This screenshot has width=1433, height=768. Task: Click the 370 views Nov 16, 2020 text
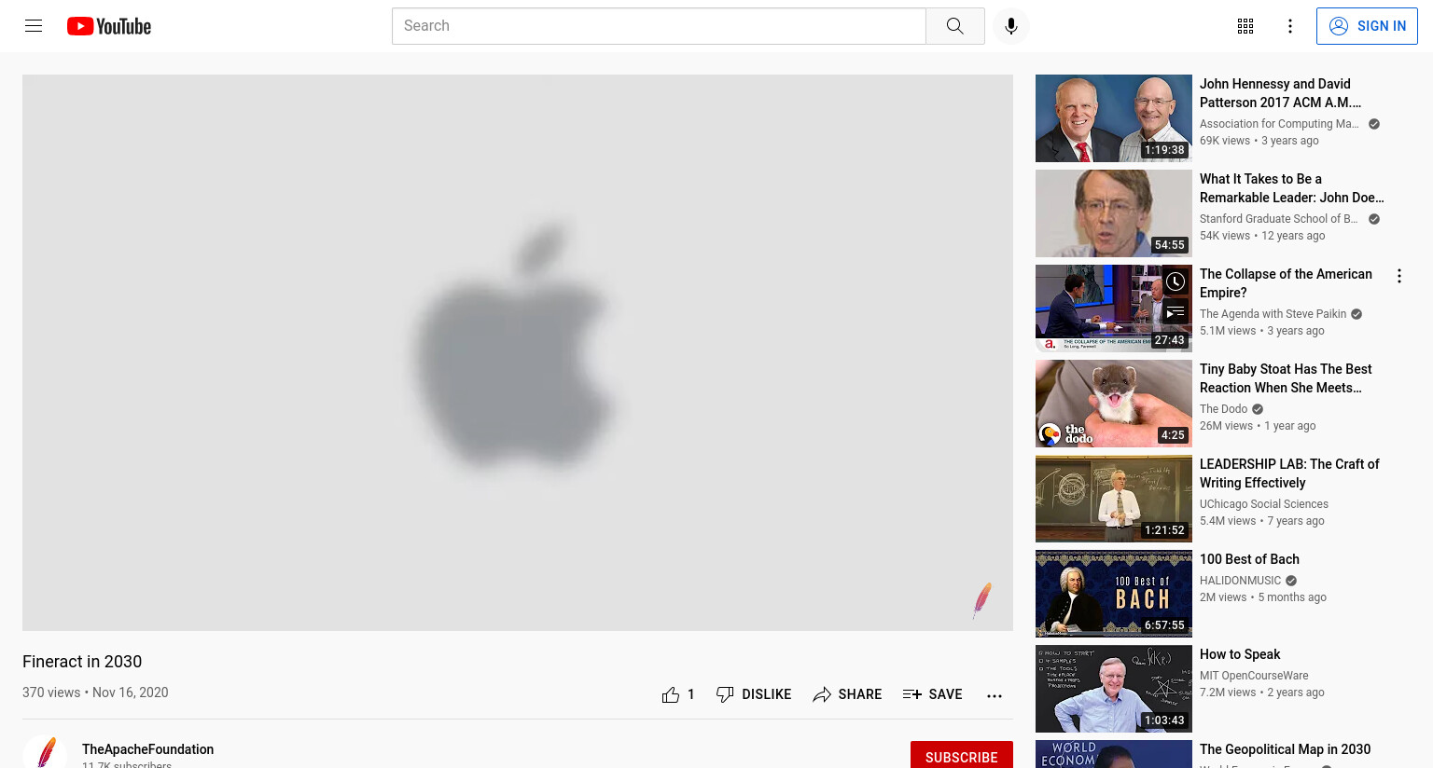coord(95,693)
